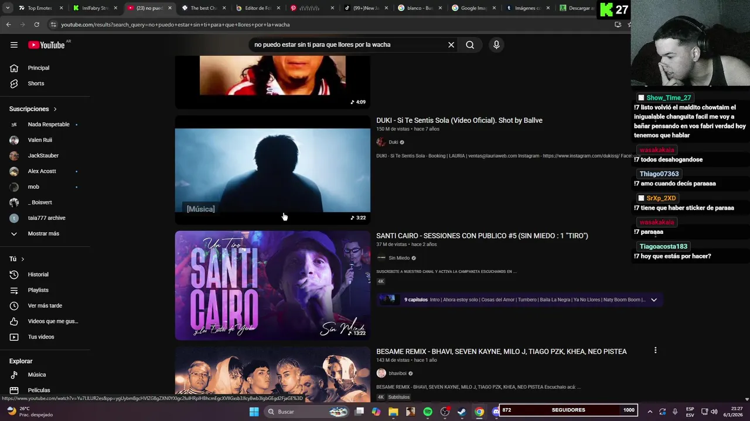Open Sin Miedo channel avatar
The height and width of the screenshot is (421, 750).
point(381,258)
